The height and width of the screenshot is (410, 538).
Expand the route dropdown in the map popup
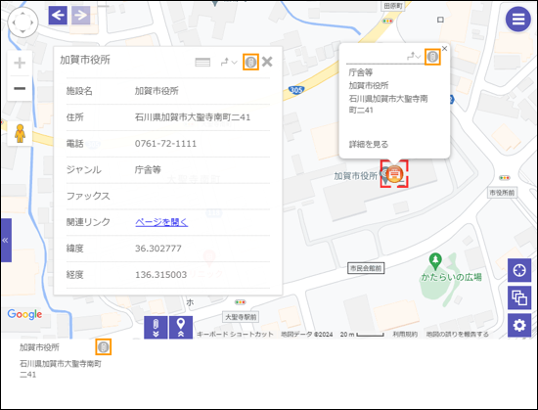tap(414, 56)
